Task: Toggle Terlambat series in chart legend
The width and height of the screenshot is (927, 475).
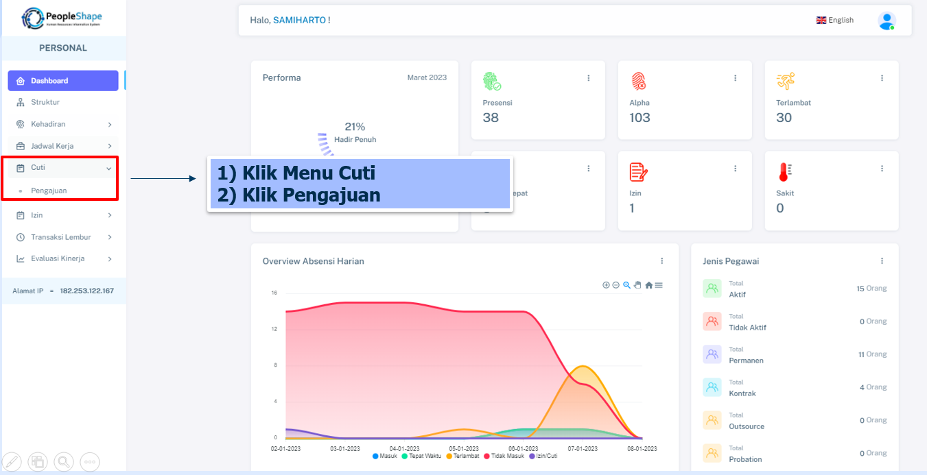Action: click(463, 456)
